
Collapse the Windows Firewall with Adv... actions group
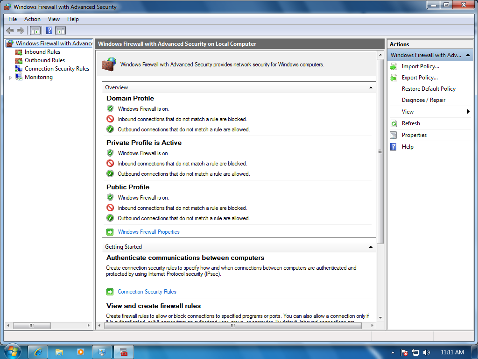pos(468,55)
